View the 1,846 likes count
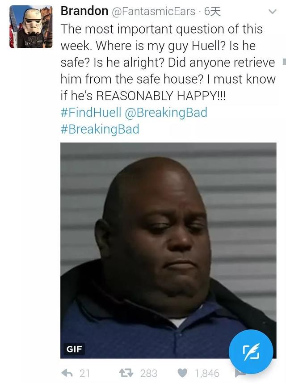 207,373
